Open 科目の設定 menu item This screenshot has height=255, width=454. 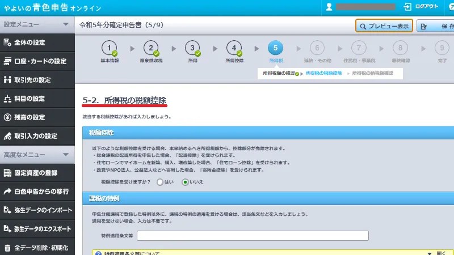coord(37,99)
